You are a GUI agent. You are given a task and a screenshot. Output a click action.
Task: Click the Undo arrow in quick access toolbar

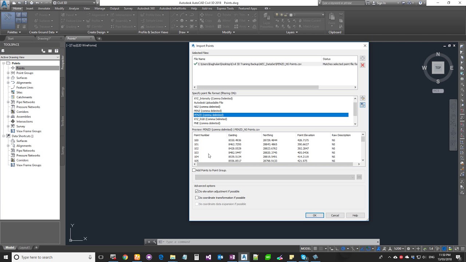37,3
